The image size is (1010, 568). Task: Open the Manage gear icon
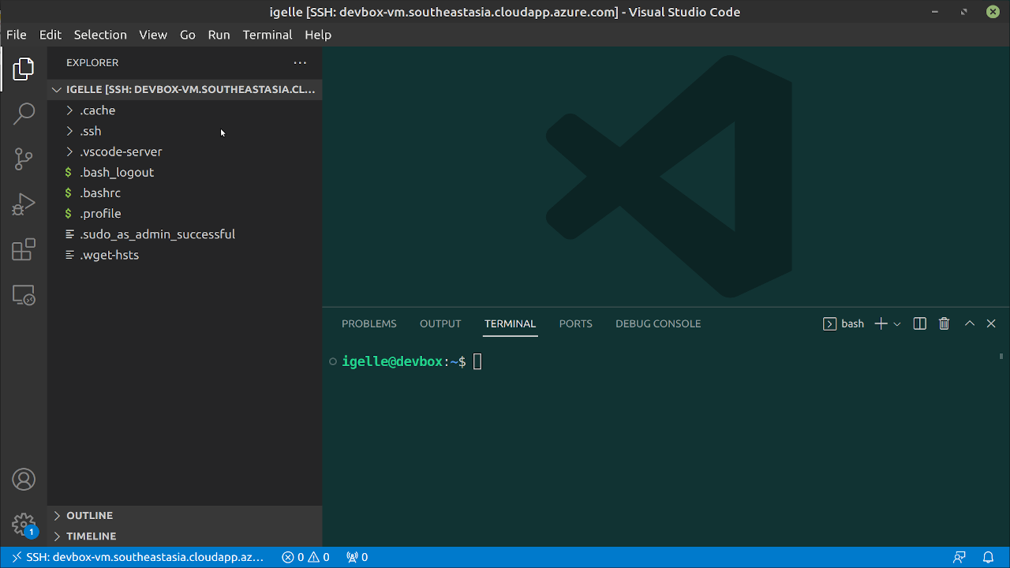(x=24, y=524)
